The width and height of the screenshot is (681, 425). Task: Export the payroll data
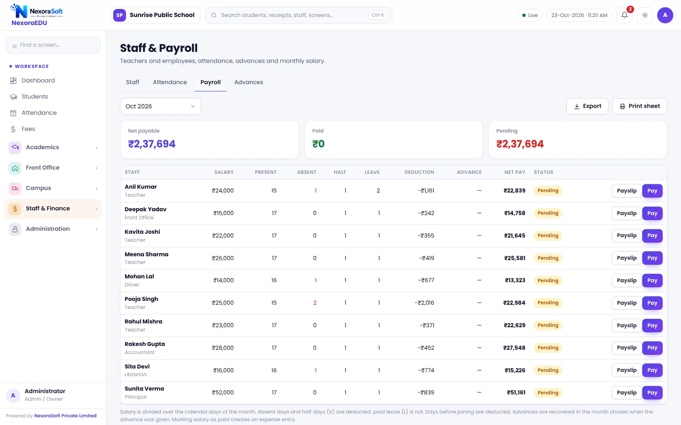[x=587, y=106]
